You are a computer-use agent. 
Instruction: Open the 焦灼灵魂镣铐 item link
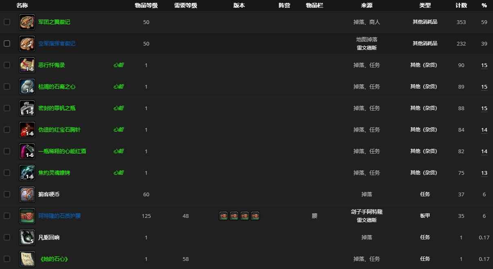pos(54,173)
